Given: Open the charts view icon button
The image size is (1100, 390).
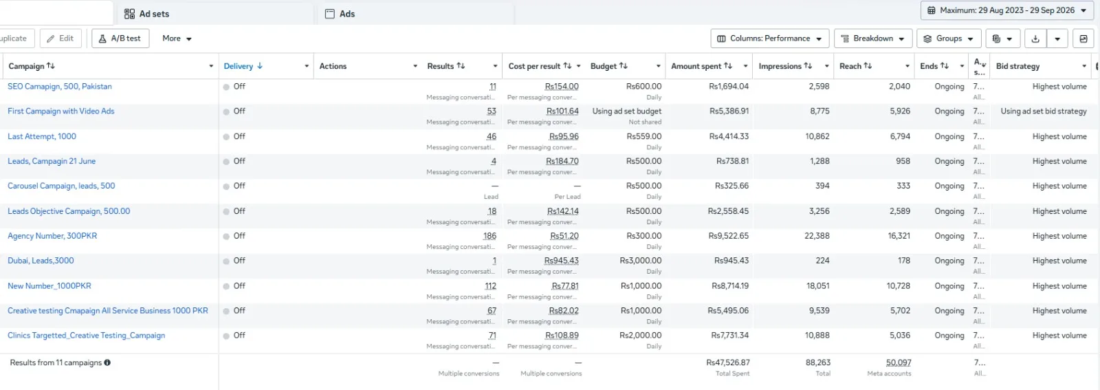Looking at the screenshot, I should [1083, 39].
